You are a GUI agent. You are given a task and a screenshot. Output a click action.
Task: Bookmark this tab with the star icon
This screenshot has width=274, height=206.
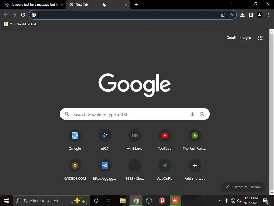(x=231, y=15)
